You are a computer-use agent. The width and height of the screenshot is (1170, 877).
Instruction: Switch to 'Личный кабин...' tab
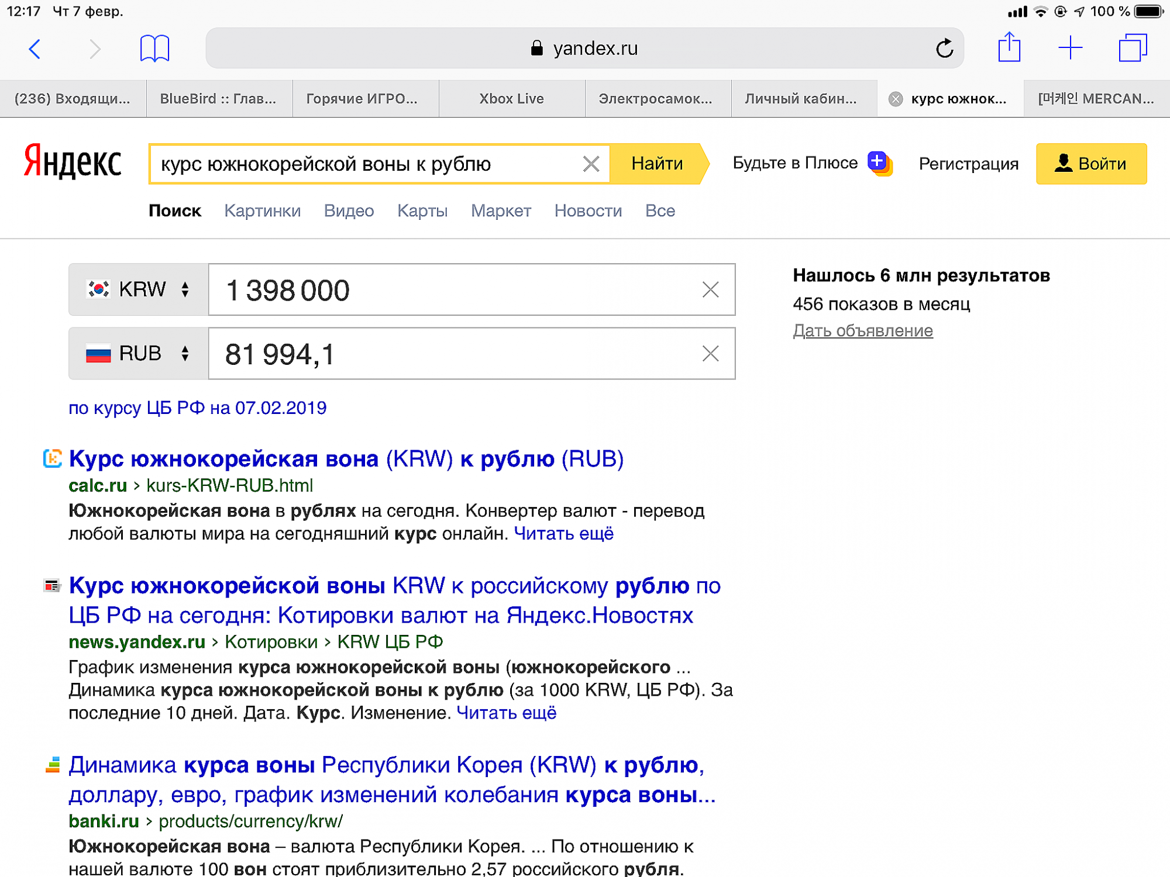804,99
